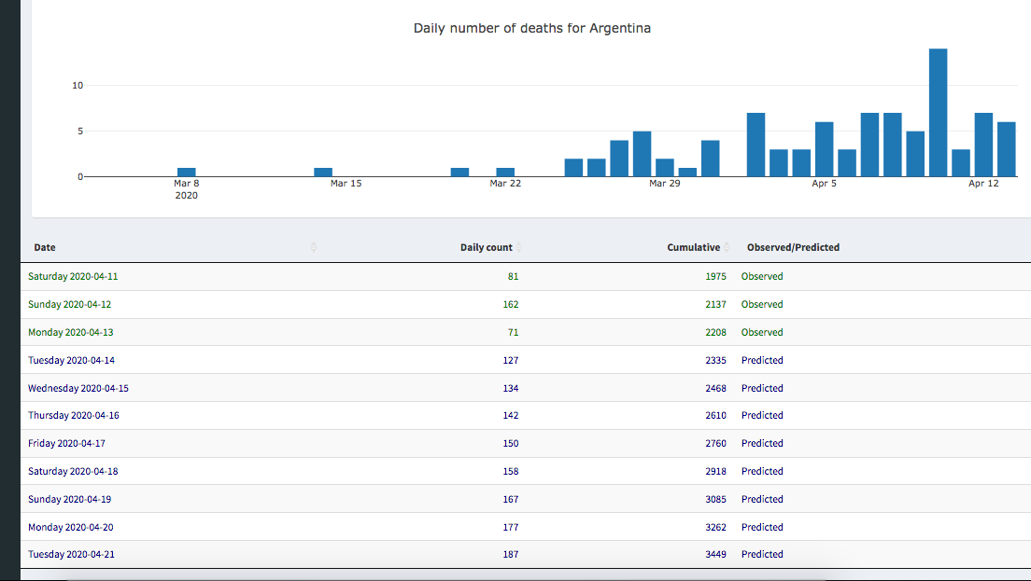Click the first bar near Mar 8
Screen dimensions: 1031x581
click(x=187, y=172)
